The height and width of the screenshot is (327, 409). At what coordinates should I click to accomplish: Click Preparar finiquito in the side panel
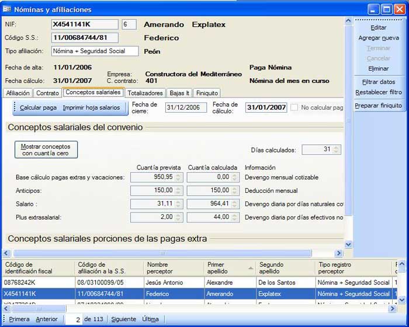tap(379, 106)
